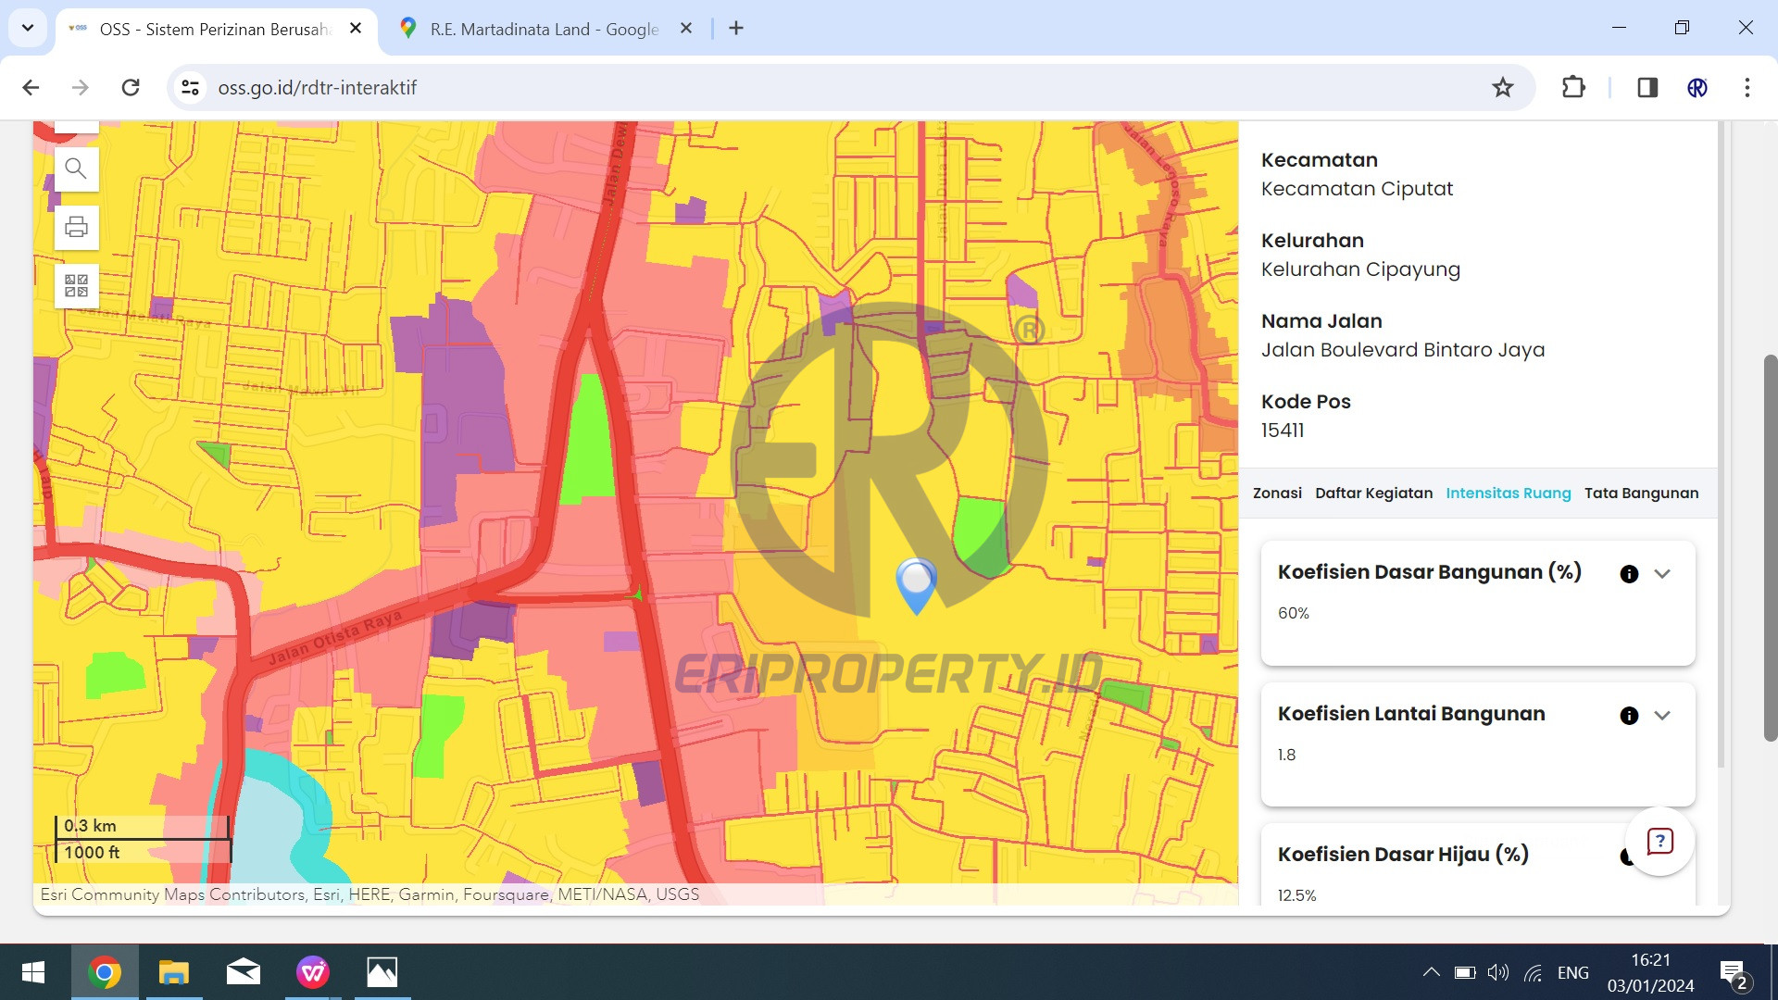The height and width of the screenshot is (1000, 1778).
Task: Select the Tata Bangunan tab
Action: [1641, 494]
